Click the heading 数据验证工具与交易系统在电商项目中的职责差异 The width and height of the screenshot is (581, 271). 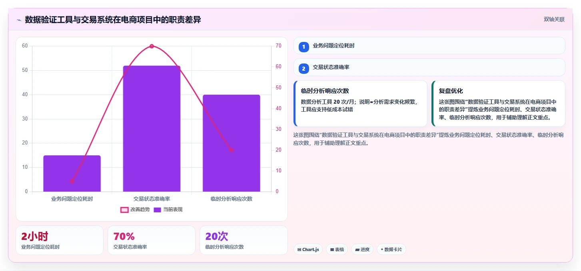coord(113,20)
